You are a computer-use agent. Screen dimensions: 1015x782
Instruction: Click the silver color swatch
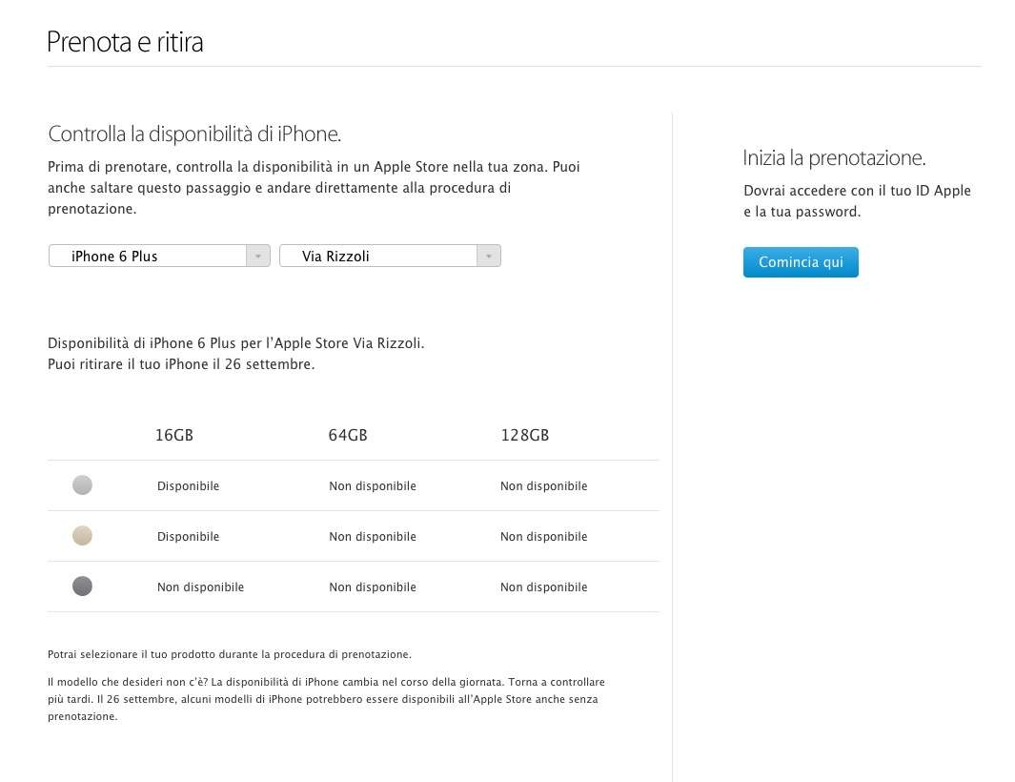(x=82, y=484)
